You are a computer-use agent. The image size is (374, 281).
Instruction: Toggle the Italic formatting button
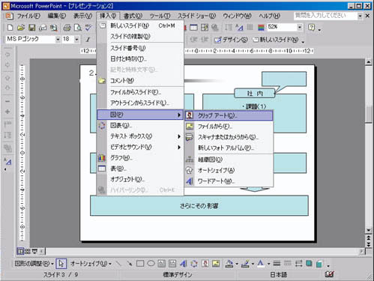click(x=88, y=40)
